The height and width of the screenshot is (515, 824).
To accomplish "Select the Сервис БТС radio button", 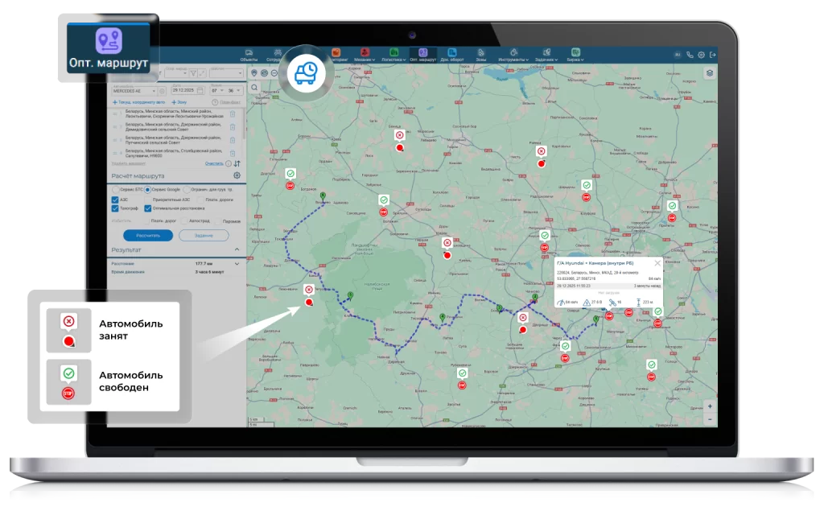I will (x=114, y=189).
